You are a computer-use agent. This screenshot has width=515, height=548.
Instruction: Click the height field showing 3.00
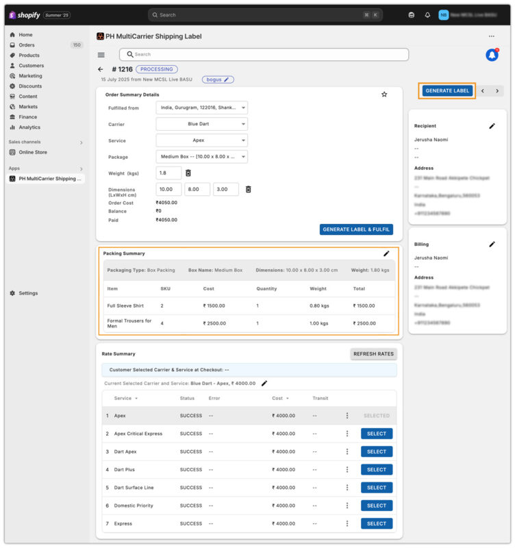click(x=226, y=190)
